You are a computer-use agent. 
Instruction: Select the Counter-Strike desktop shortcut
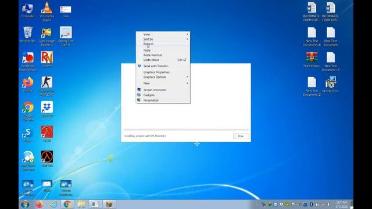(46, 86)
